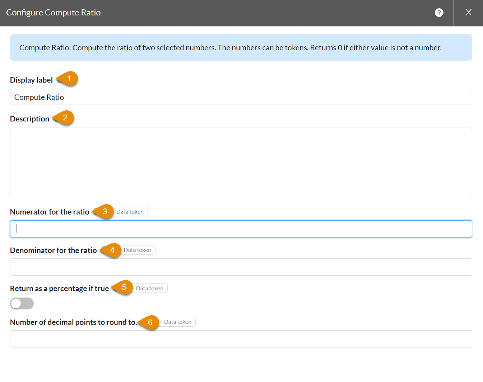
Task: Insert Data token for Denominator
Action: tap(138, 250)
